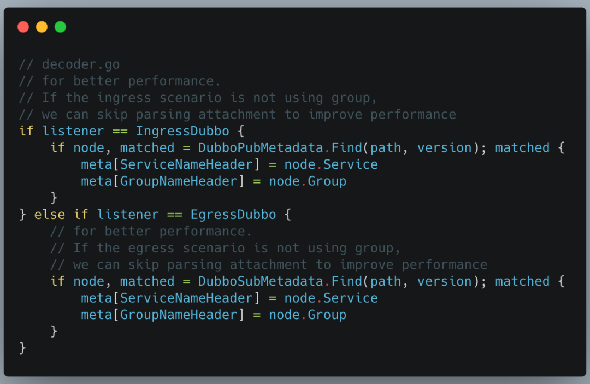Viewport: 590px width, 384px height.
Task: Click the final closing brace on last line
Action: 22,348
